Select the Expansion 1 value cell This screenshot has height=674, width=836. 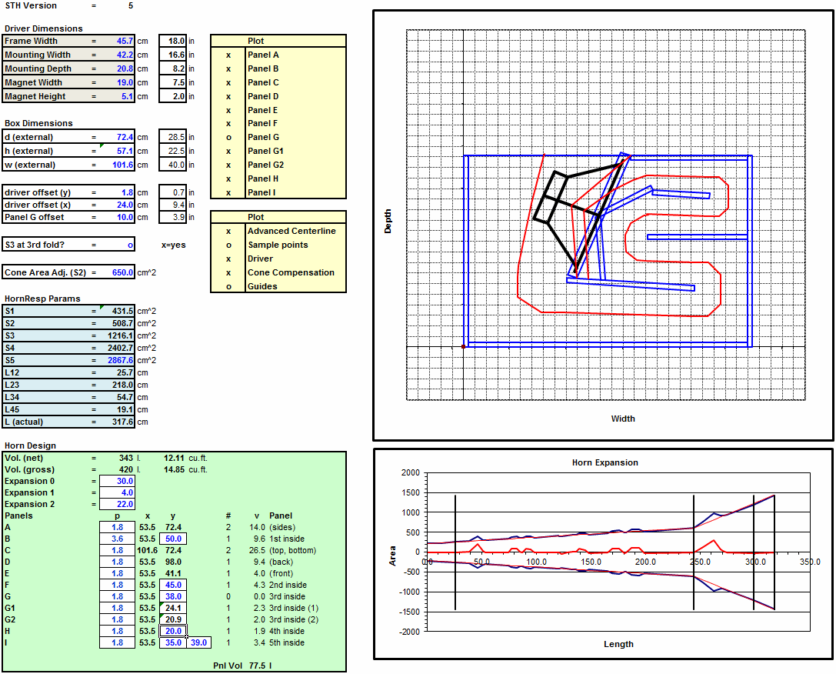[117, 492]
